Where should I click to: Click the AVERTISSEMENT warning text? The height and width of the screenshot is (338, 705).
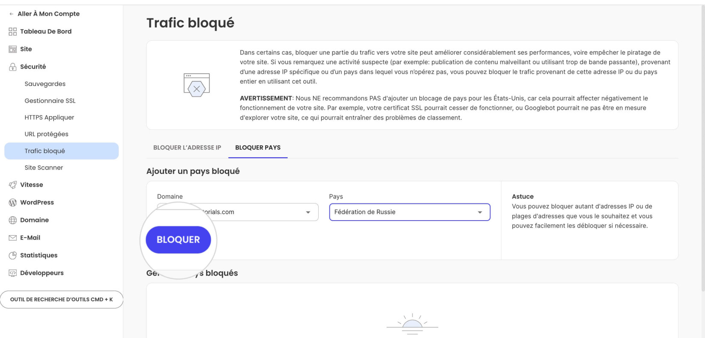tap(266, 98)
